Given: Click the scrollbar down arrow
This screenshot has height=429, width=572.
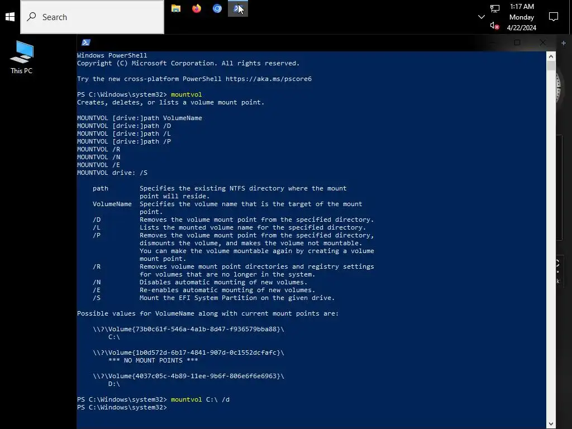Looking at the screenshot, I should tap(551, 424).
